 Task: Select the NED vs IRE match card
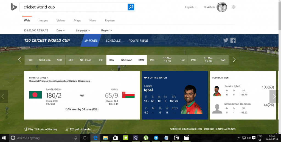86,60
